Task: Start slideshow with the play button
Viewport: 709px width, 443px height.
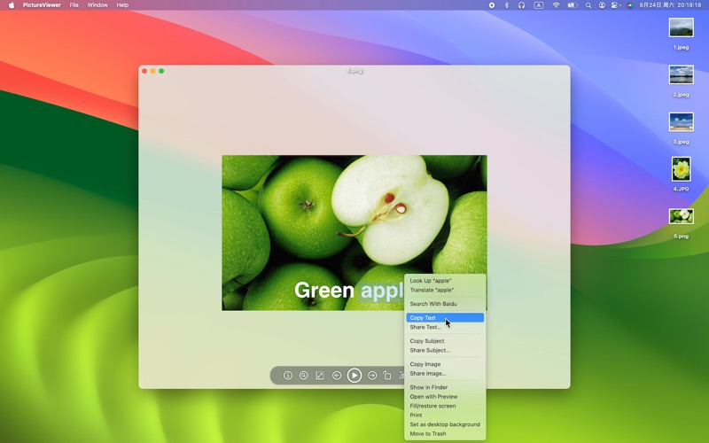Action: pos(354,376)
